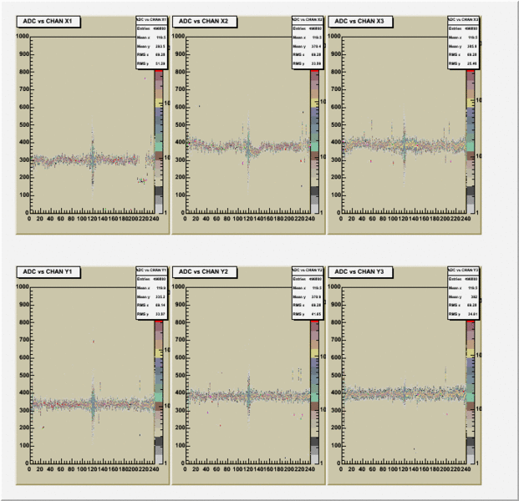This screenshot has width=519, height=501.
Task: Click the RMS x row in the Y1 stats box
Action: 151,306
